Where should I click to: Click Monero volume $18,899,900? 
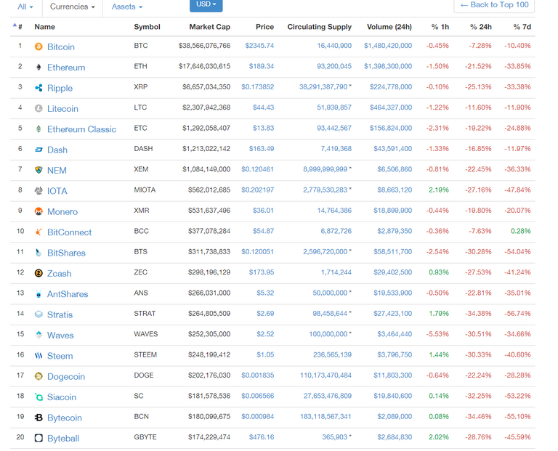click(392, 211)
